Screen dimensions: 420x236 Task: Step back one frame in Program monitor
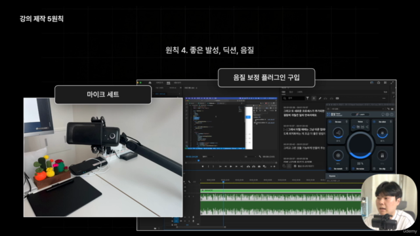coord(226,167)
